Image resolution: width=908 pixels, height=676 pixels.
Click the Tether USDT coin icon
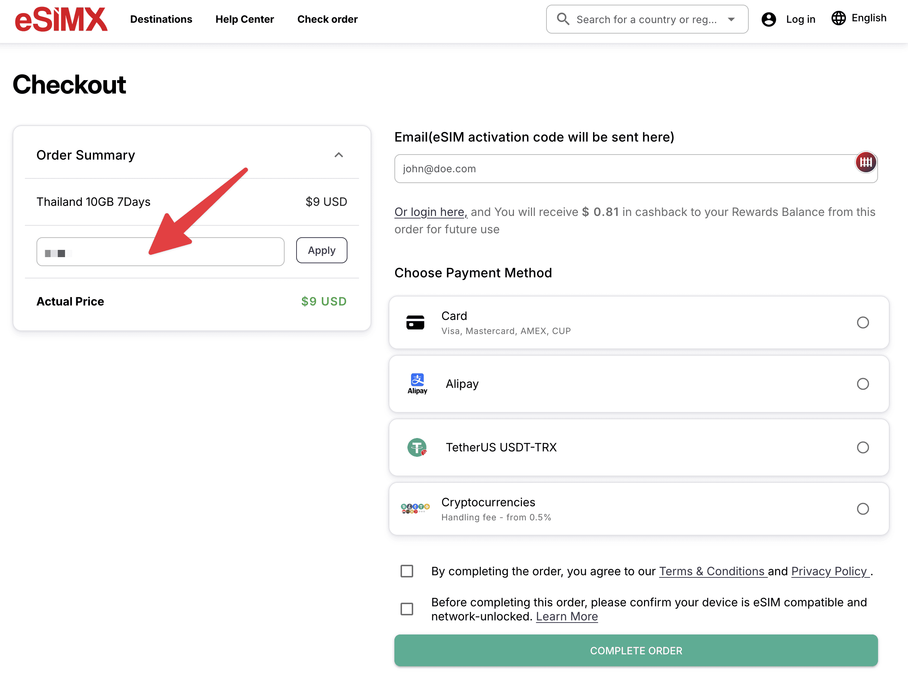tap(417, 447)
